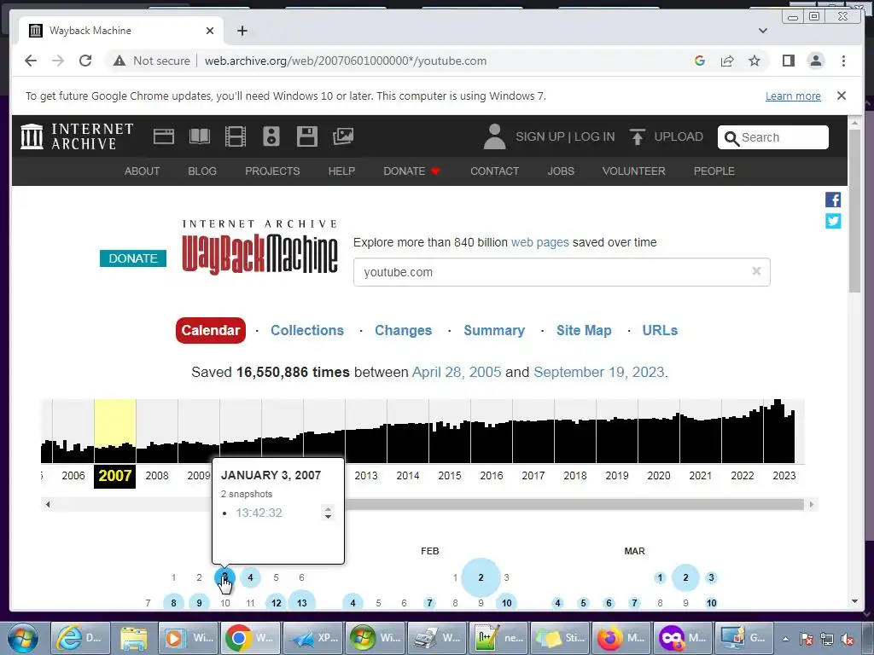The height and width of the screenshot is (655, 874).
Task: Open Firefox from the taskbar
Action: [621, 638]
